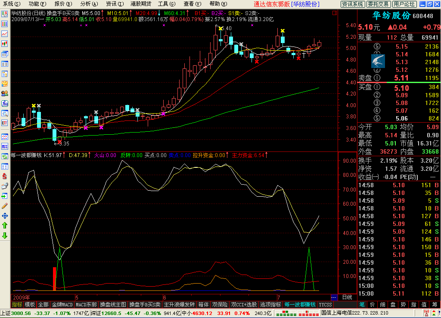Image resolution: width=441 pixels, height=318 pixels.
Task: Click the wave line chart icon above RSI
Action: (4, 137)
